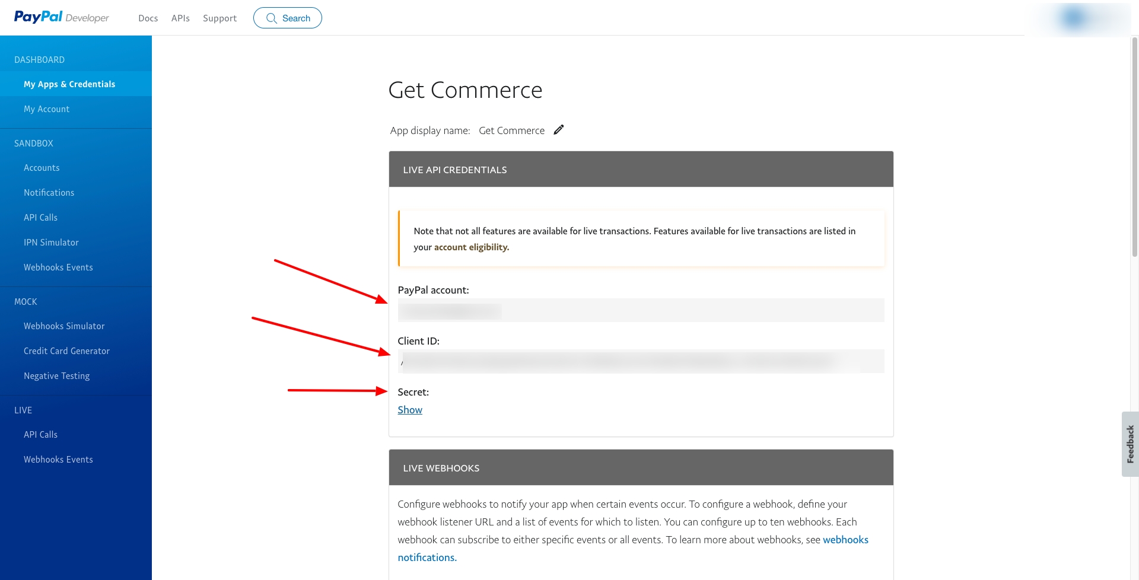Click the pencil edit icon beside app name

[558, 130]
